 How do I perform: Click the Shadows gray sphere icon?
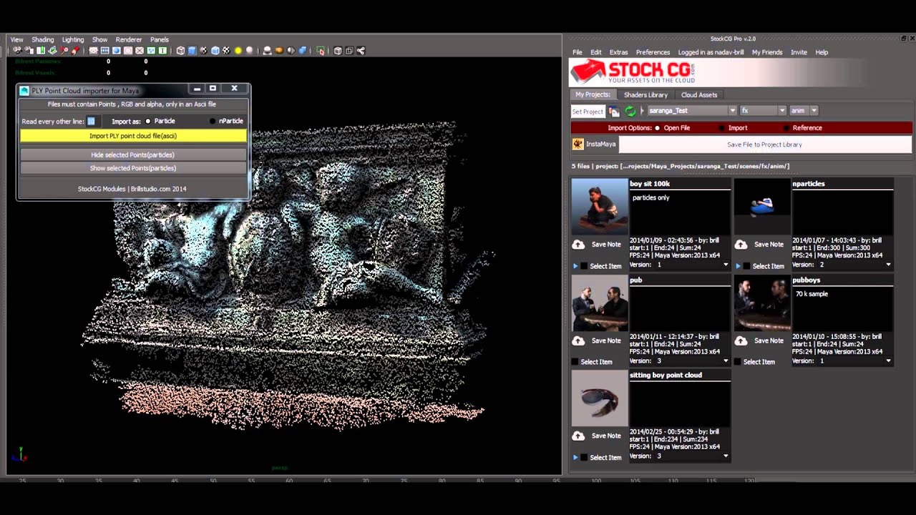pos(250,51)
